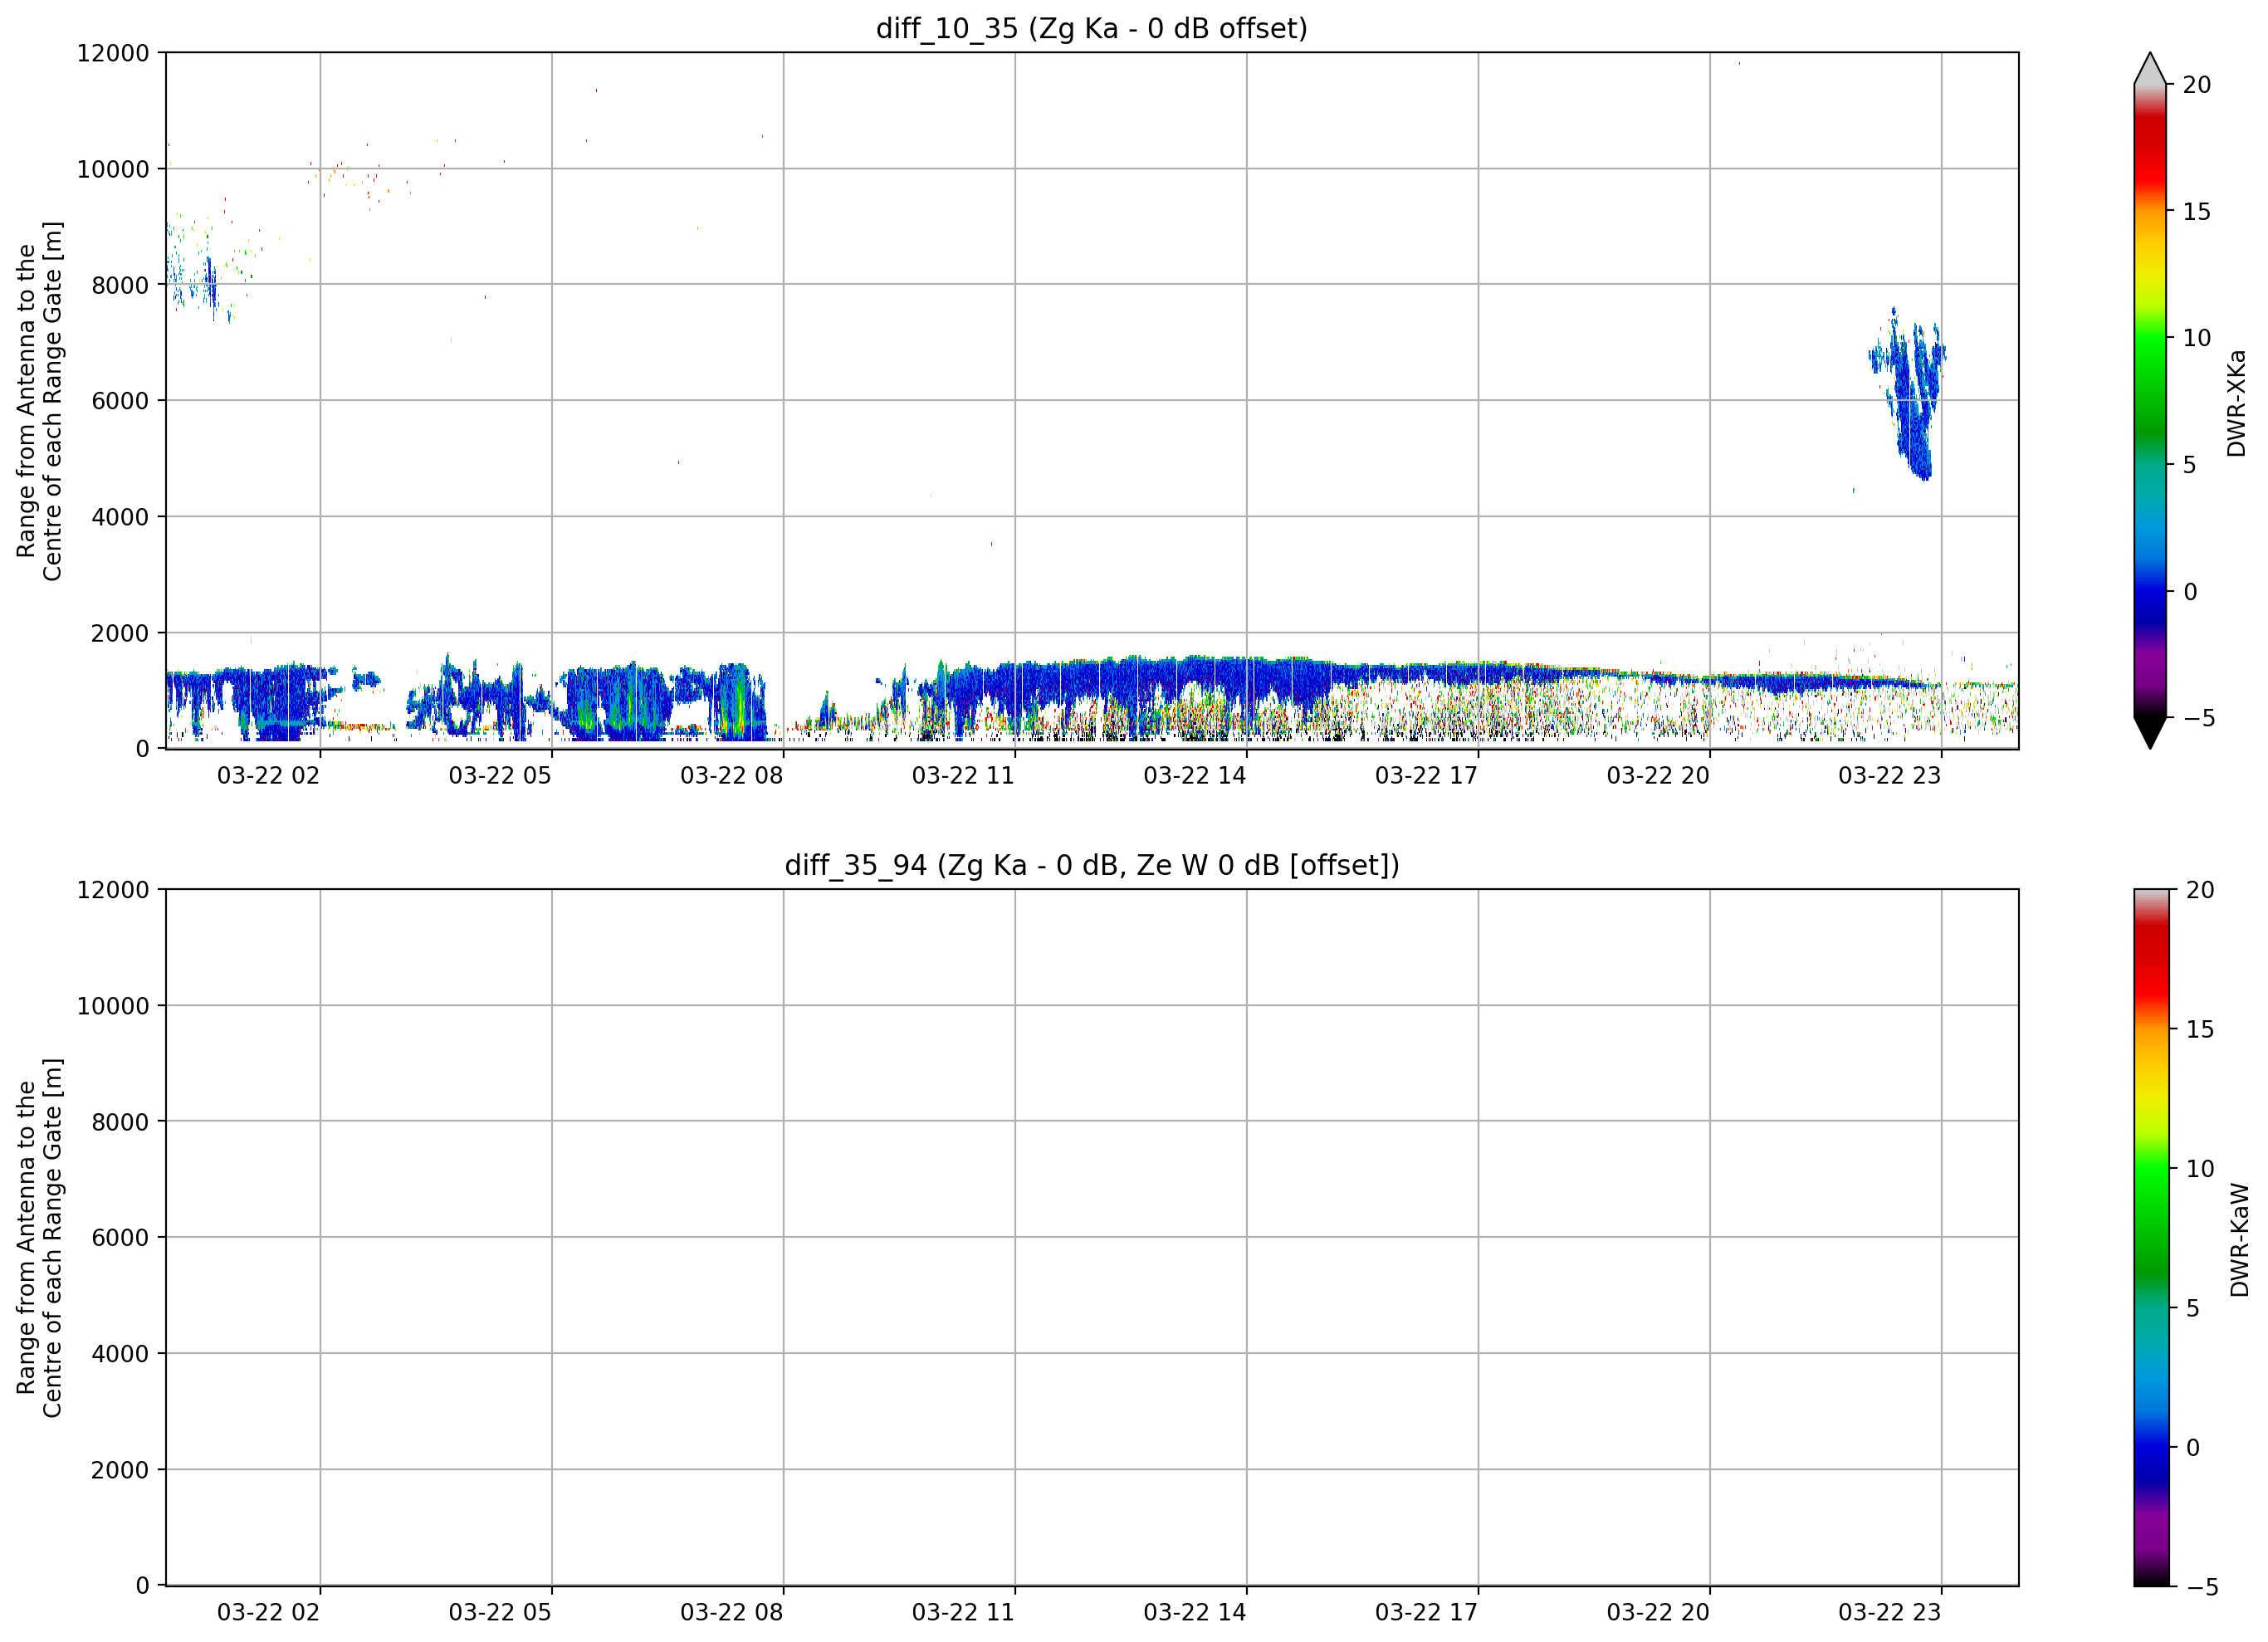Click tick value '10' on the DWR-XKa colorbar
This screenshot has height=1642, width=2268.
2196,338
